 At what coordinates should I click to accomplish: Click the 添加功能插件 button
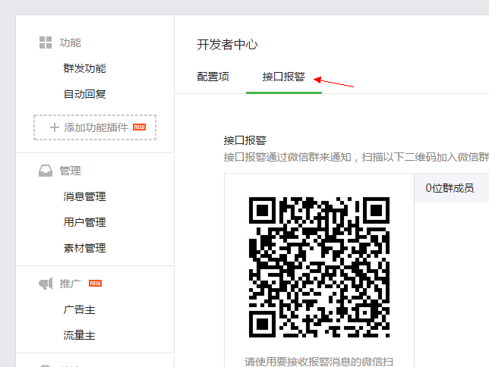[x=95, y=127]
